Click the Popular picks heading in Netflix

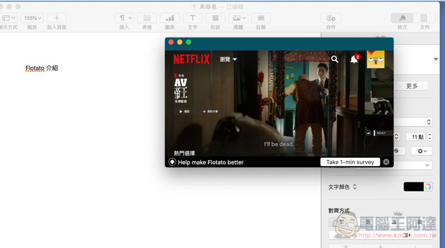point(185,153)
